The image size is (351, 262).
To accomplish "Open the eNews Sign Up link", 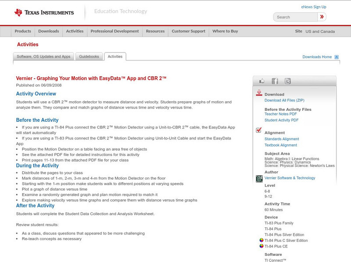I will point(314,7).
